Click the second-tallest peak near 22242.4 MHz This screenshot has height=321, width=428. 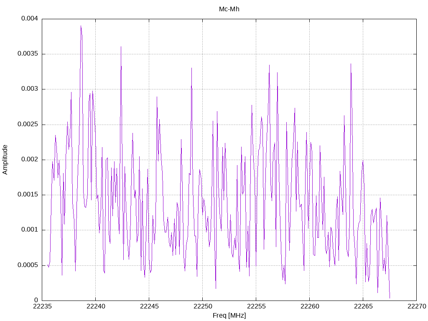121,47
